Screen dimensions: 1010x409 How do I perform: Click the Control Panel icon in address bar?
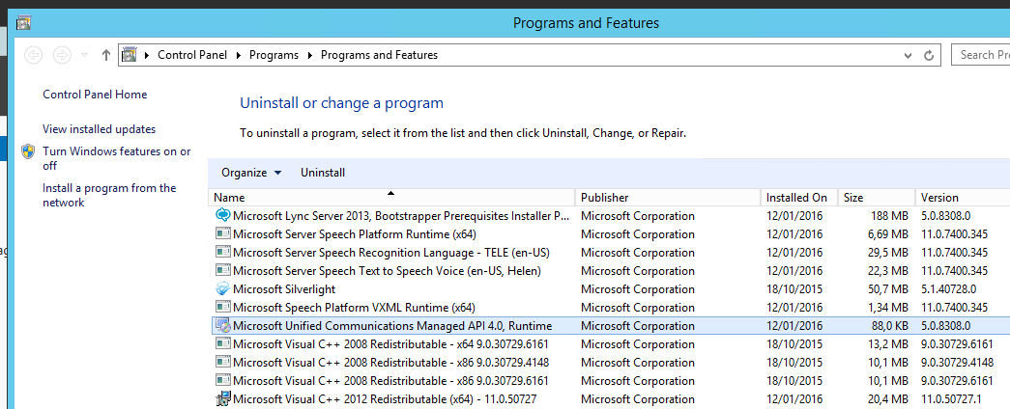129,55
